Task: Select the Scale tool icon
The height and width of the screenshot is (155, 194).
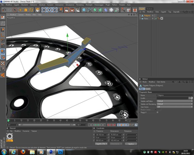Action: (26, 10)
